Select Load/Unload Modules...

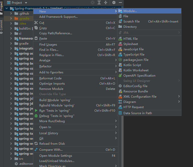click(x=76, y=161)
